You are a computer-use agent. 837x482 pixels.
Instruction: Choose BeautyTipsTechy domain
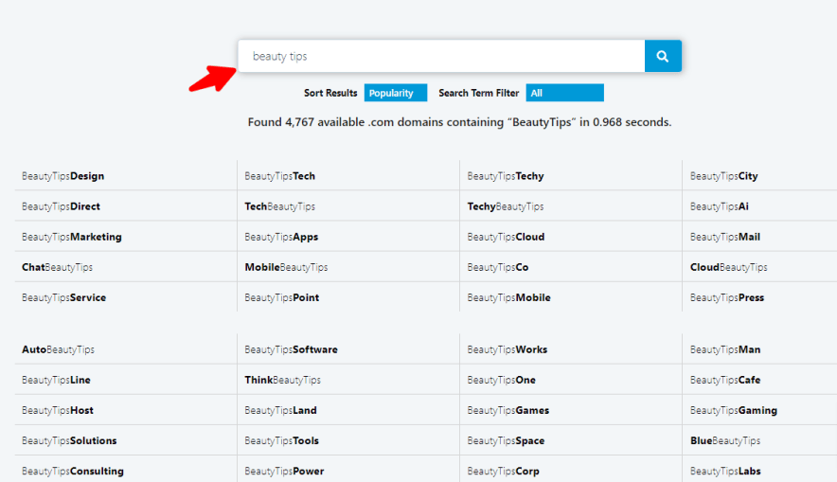pos(506,176)
